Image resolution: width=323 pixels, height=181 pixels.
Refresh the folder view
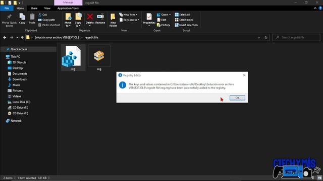click(x=266, y=38)
